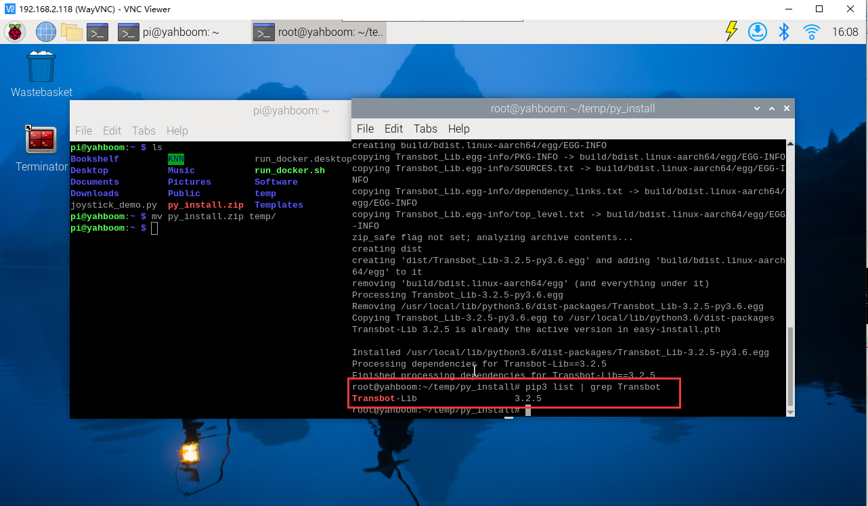Open the Bluetooth tray menu
868x506 pixels.
point(784,32)
